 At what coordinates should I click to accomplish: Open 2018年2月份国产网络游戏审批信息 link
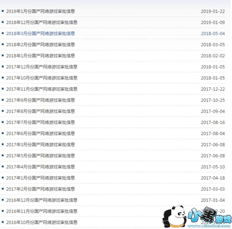(x=41, y=44)
